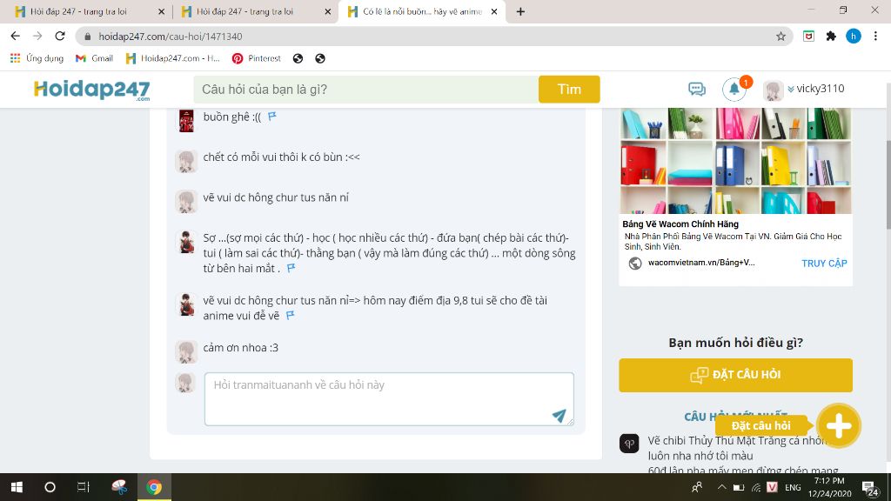Click the 'Hỏi tranmaituananh' comment box

[389, 398]
